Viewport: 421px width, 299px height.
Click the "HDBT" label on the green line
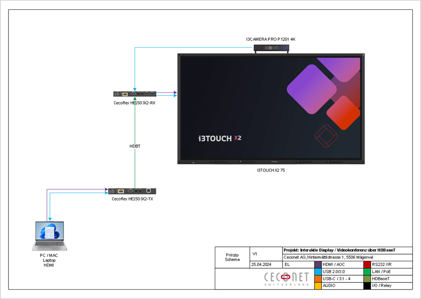coord(135,146)
